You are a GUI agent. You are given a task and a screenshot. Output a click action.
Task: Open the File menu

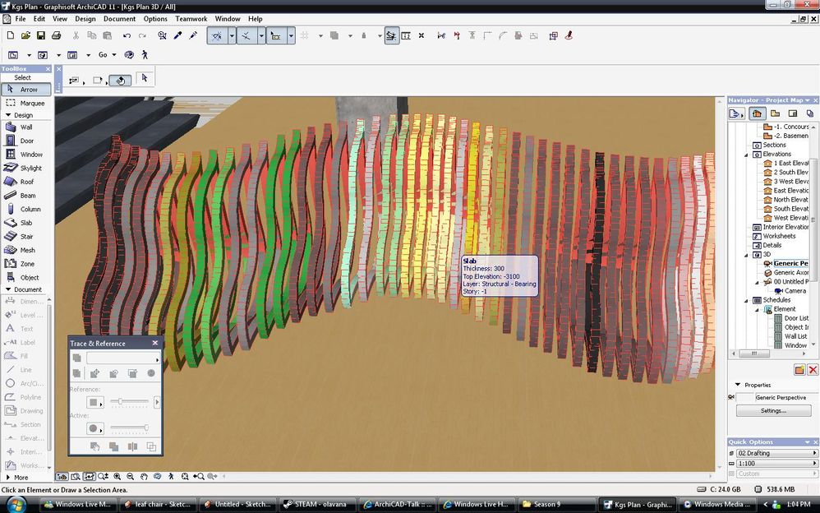point(21,19)
